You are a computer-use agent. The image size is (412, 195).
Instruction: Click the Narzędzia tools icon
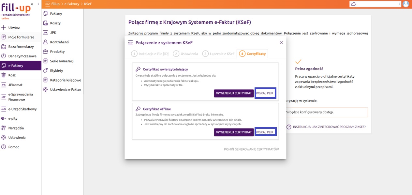(4, 128)
